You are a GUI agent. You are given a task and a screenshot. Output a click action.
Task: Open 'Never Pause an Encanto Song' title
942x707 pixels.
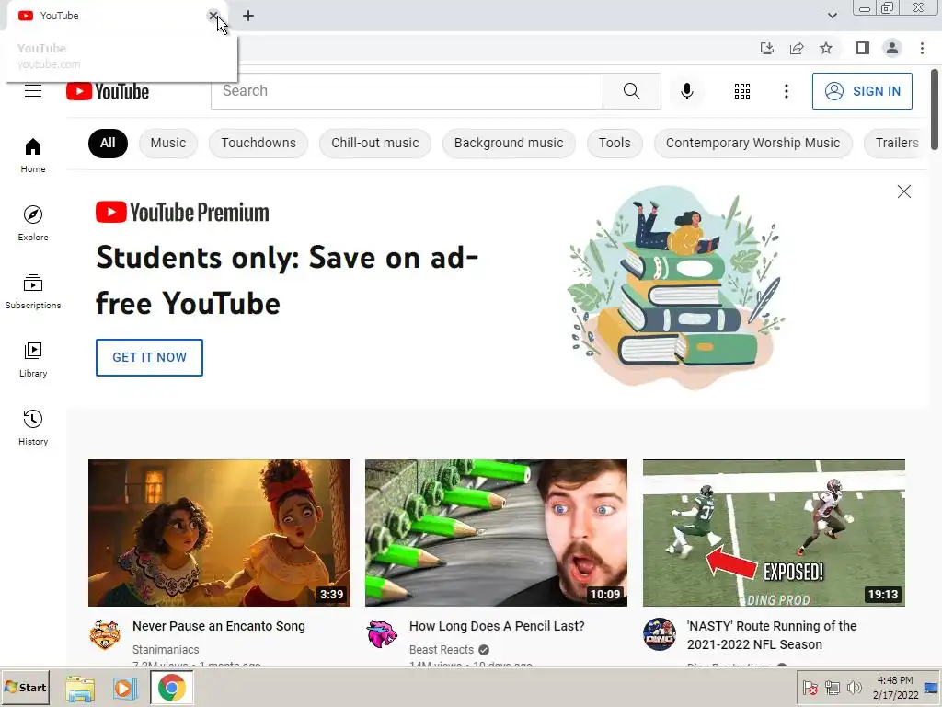point(219,626)
